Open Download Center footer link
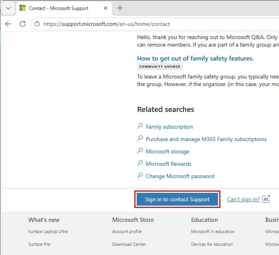The width and height of the screenshot is (279, 255). point(129,244)
